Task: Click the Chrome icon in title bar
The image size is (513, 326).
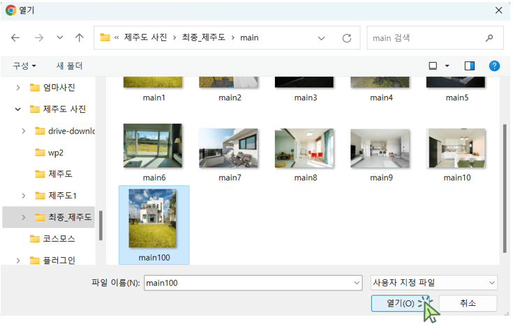Action: (10, 10)
